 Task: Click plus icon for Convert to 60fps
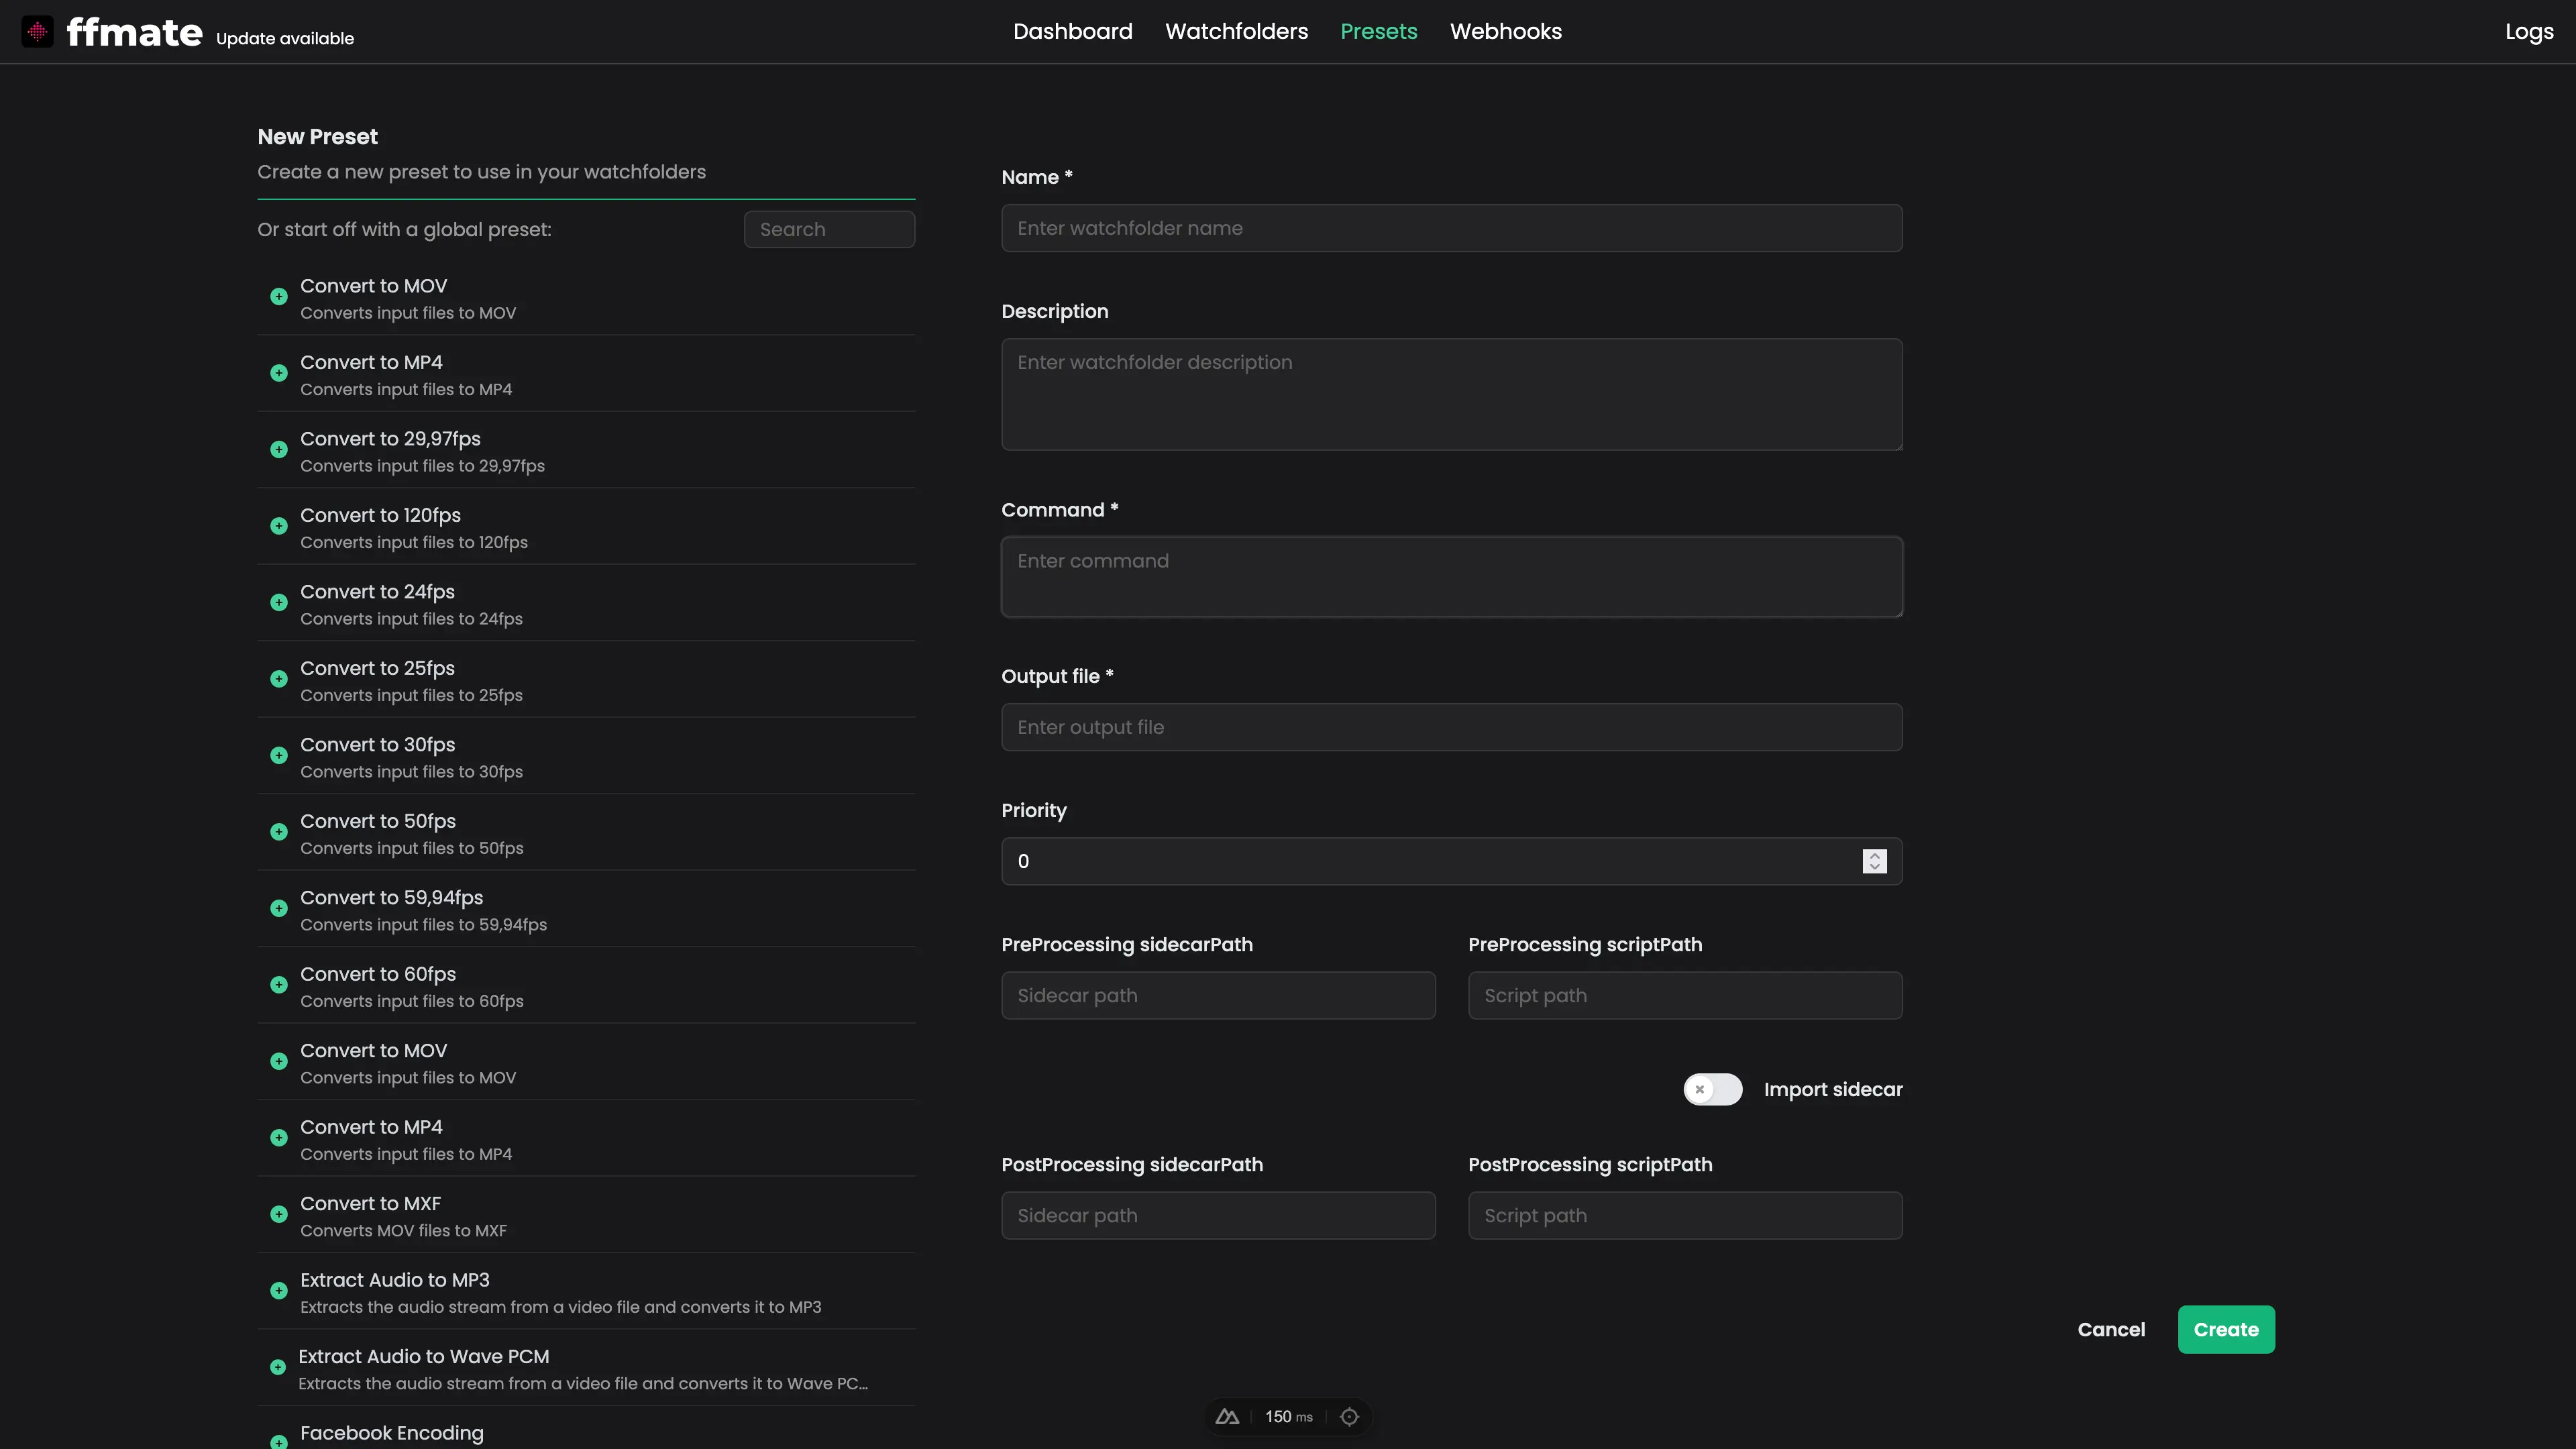279,985
